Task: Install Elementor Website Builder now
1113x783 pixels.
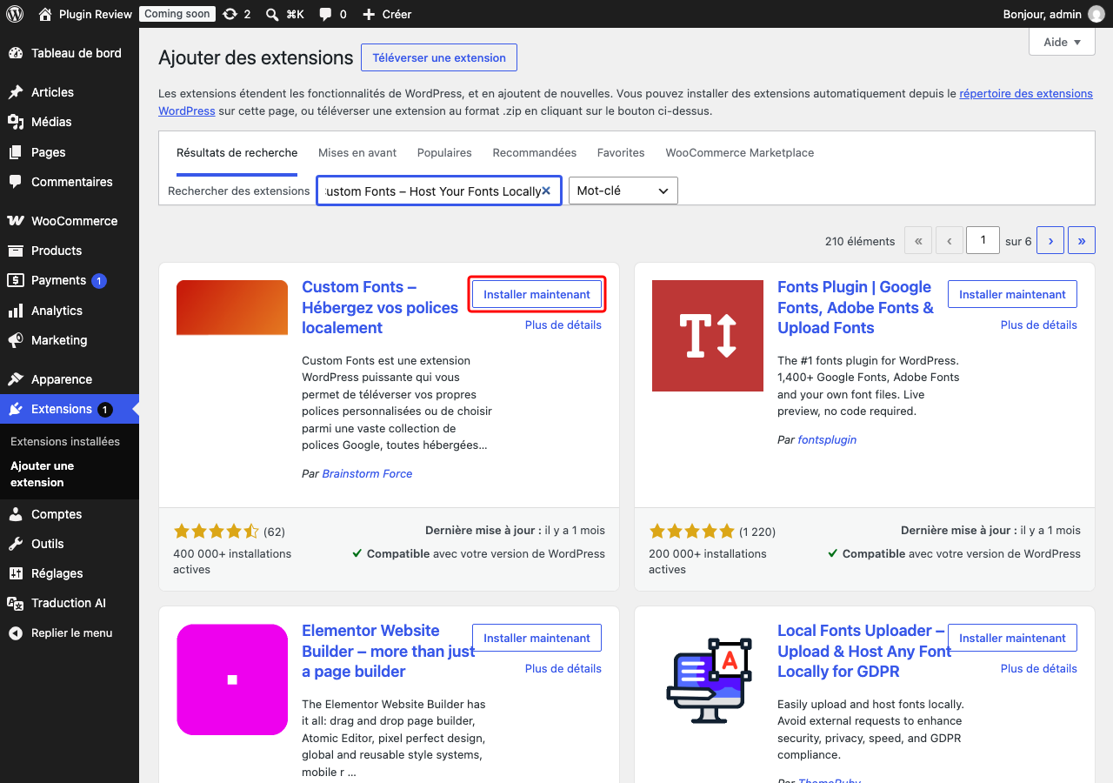Action: click(x=537, y=638)
